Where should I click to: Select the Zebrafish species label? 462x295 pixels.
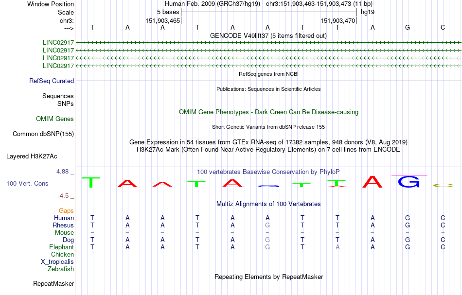(x=61, y=269)
